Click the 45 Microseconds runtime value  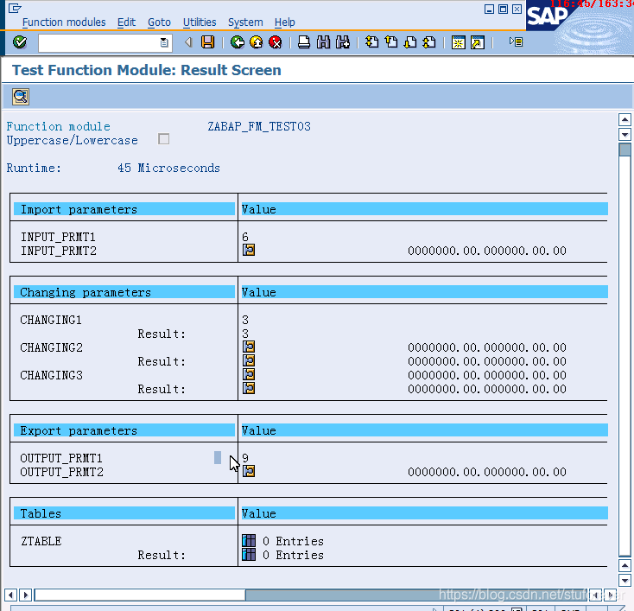point(168,168)
